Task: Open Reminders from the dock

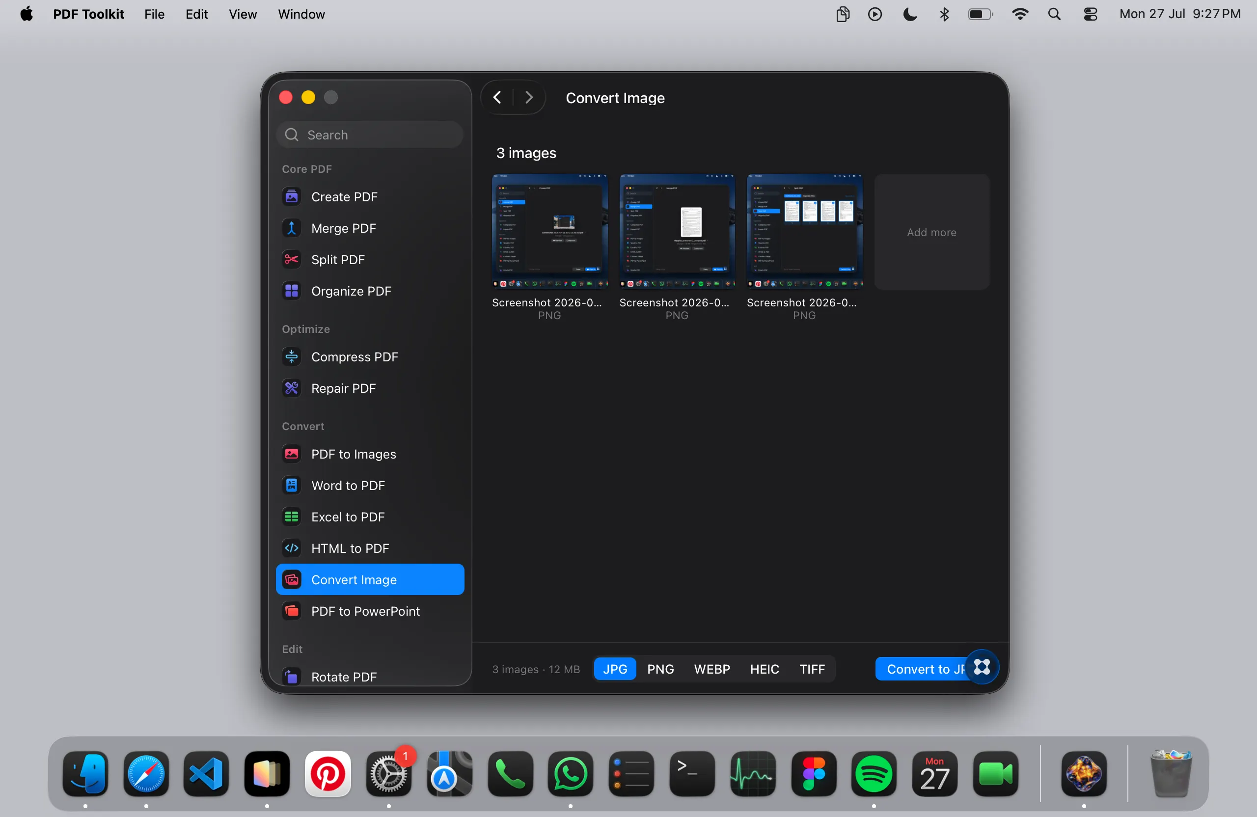Action: [631, 774]
